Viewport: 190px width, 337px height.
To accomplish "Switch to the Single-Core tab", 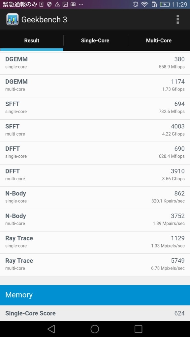I will pos(95,40).
